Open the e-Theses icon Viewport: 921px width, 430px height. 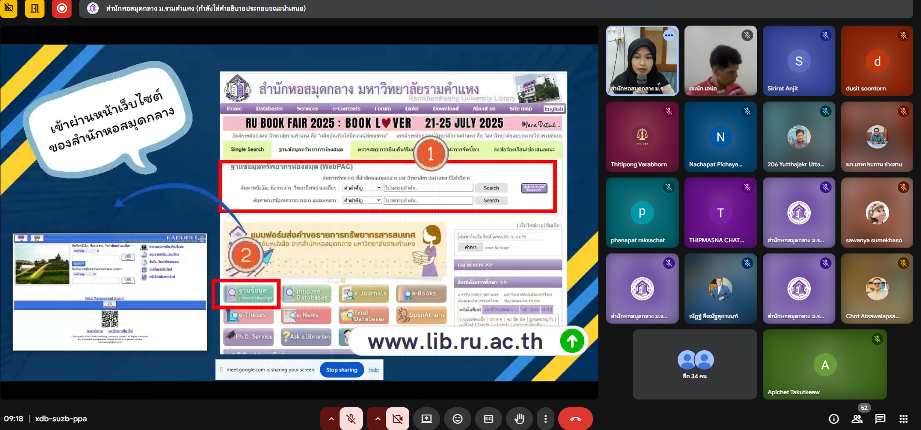coord(249,315)
